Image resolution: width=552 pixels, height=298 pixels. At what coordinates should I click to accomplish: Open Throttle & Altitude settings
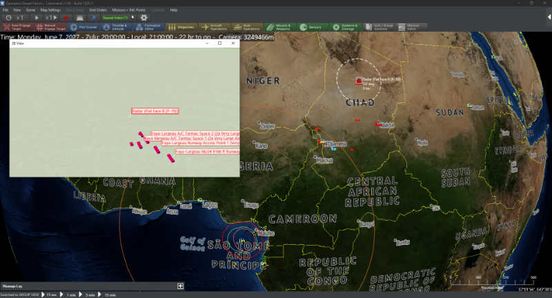tap(117, 27)
